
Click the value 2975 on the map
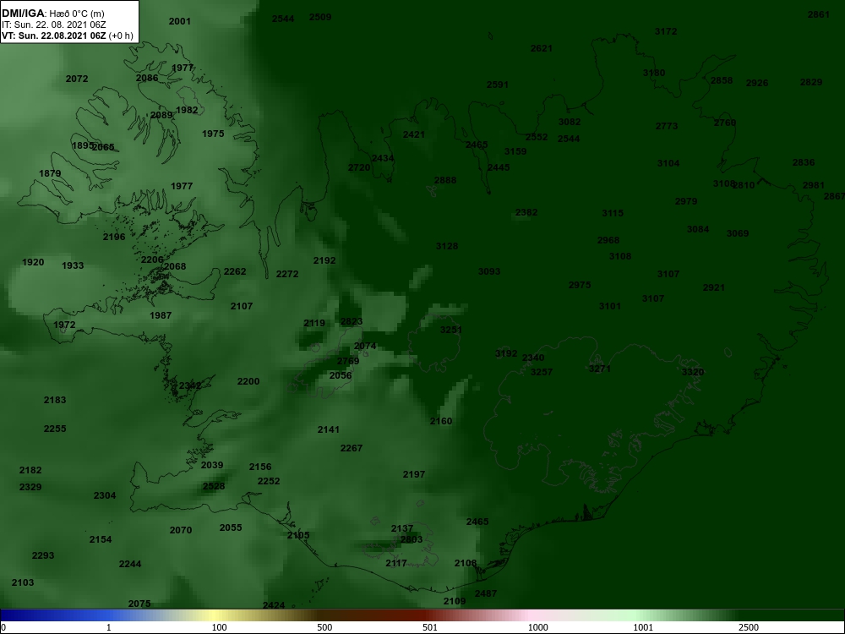pos(580,285)
